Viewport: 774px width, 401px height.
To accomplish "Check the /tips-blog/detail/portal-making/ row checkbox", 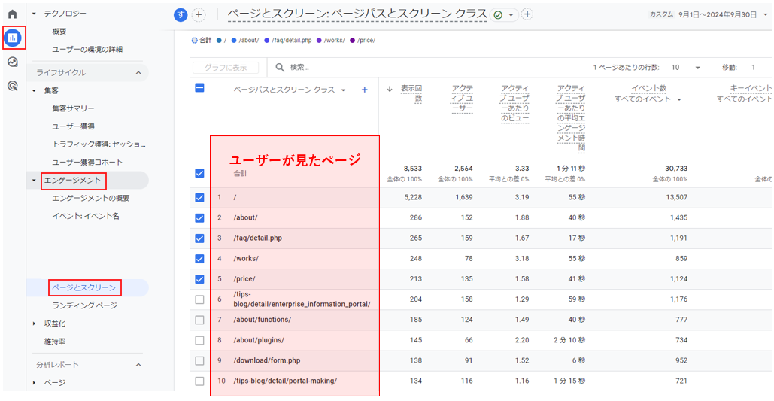I will point(199,381).
